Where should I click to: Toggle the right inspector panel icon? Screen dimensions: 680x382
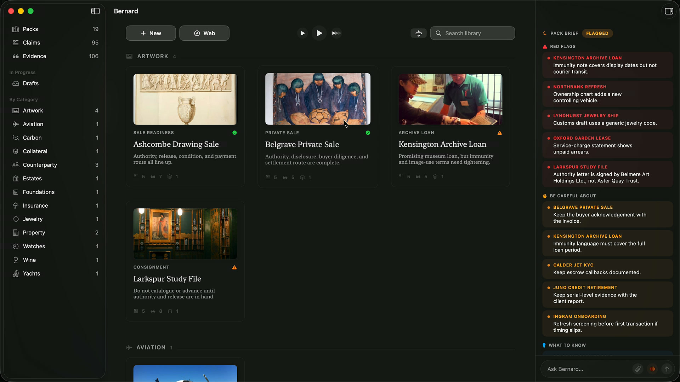click(669, 11)
